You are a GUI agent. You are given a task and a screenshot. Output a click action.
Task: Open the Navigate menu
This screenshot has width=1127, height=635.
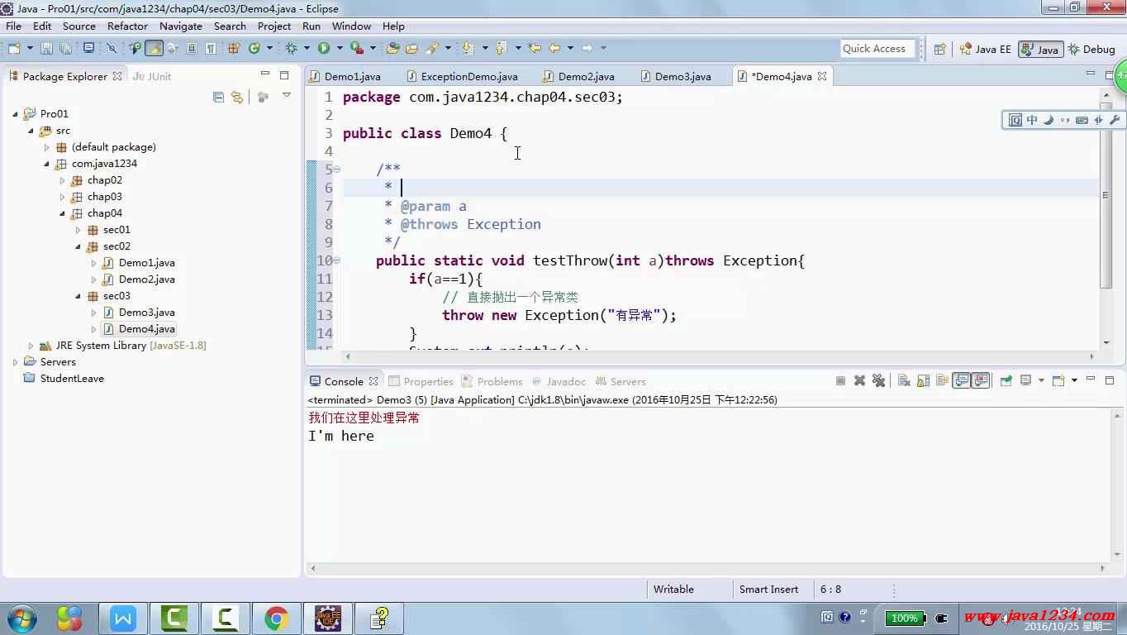181,26
